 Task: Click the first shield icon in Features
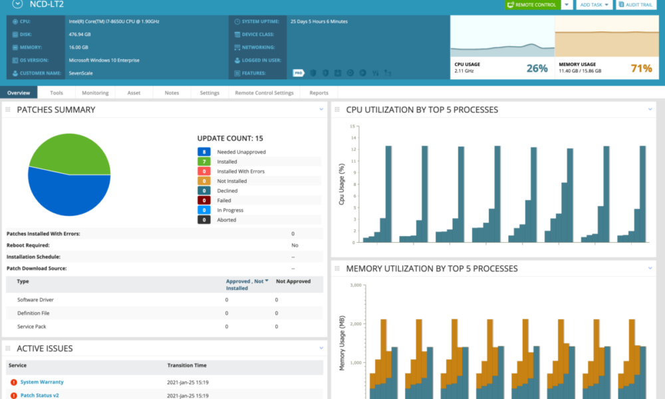pos(313,72)
